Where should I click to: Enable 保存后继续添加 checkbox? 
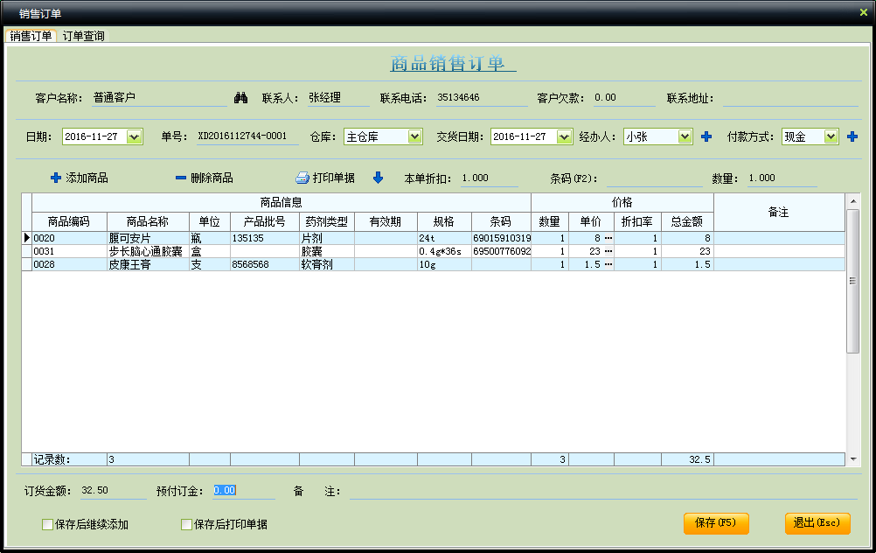click(x=47, y=524)
